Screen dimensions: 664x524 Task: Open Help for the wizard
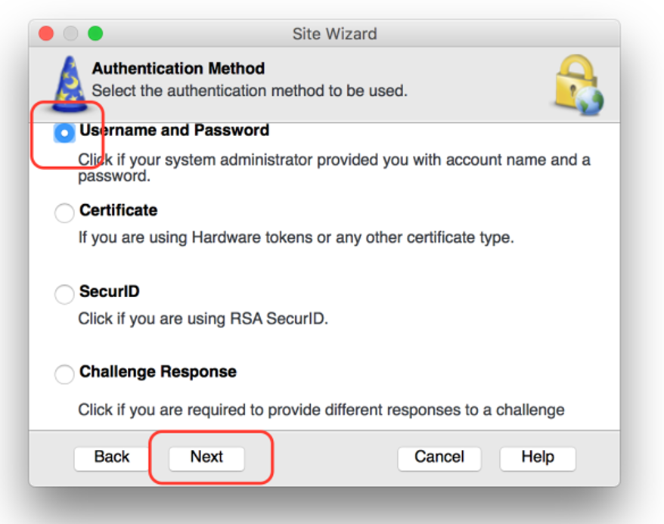click(x=538, y=457)
